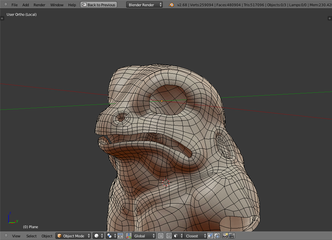Click the pivot point selector icon
Viewport: 332px width, 240px height.
point(110,236)
